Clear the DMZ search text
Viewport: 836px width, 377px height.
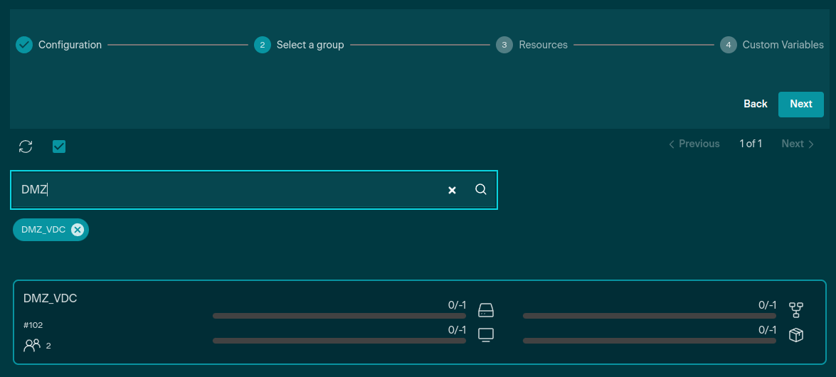[x=452, y=190]
